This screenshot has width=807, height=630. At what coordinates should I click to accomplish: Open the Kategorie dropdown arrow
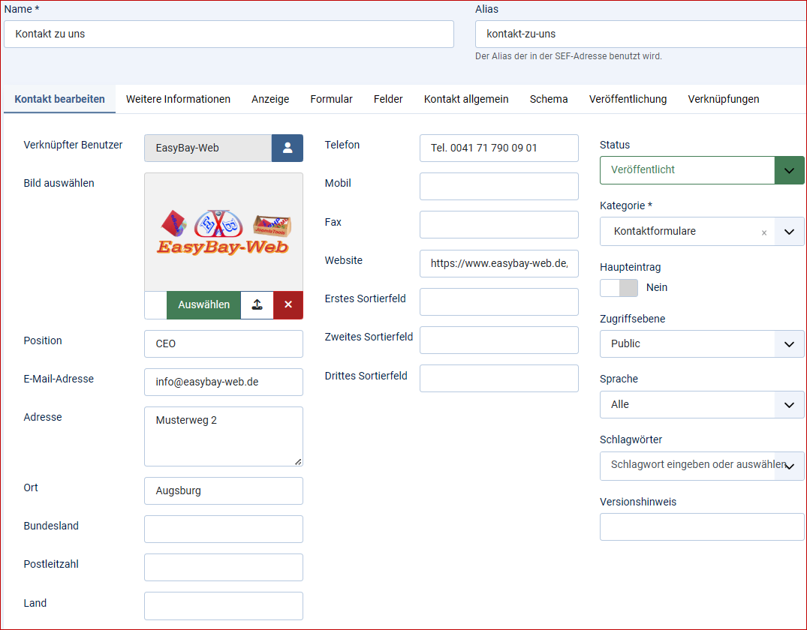(x=788, y=232)
